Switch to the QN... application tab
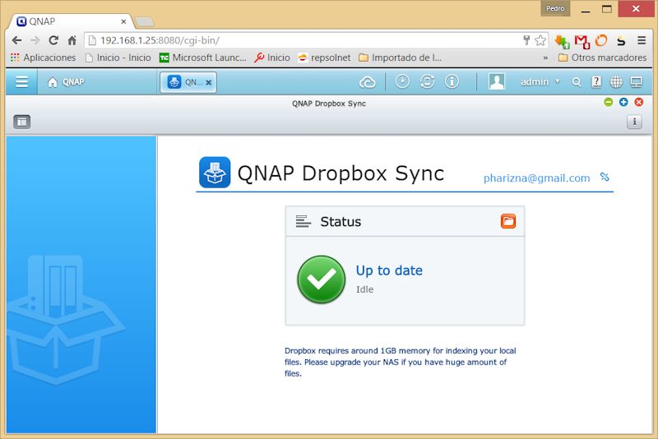The image size is (658, 439). point(188,82)
